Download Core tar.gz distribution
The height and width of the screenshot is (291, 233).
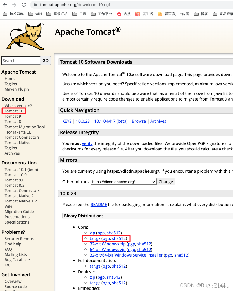(95, 238)
